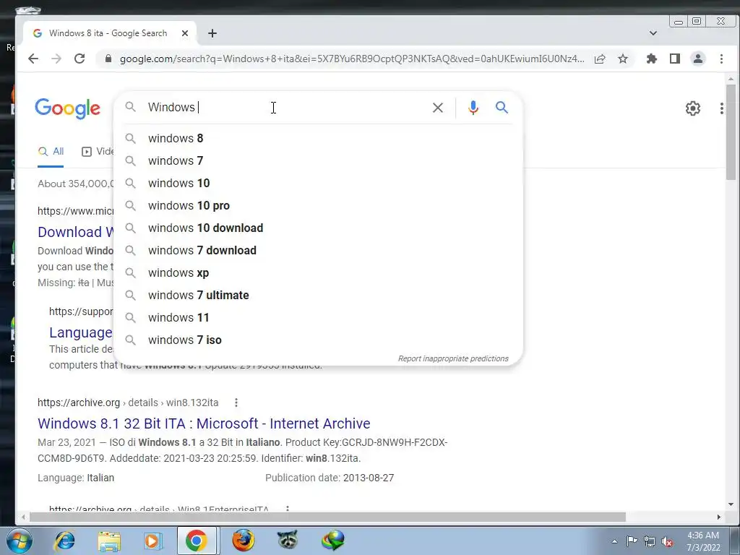
Task: Open Windows Media Player from taskbar
Action: [x=153, y=541]
